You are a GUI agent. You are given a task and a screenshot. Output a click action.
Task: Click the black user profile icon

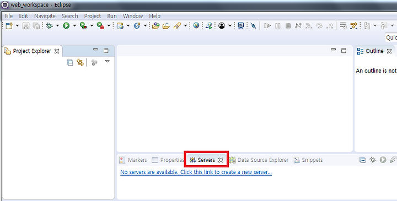(222, 25)
